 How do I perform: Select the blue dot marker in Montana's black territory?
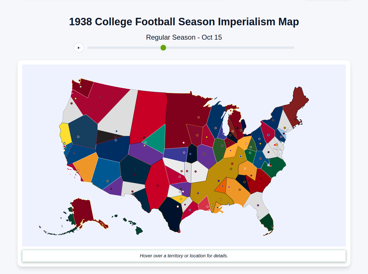[x=116, y=131]
